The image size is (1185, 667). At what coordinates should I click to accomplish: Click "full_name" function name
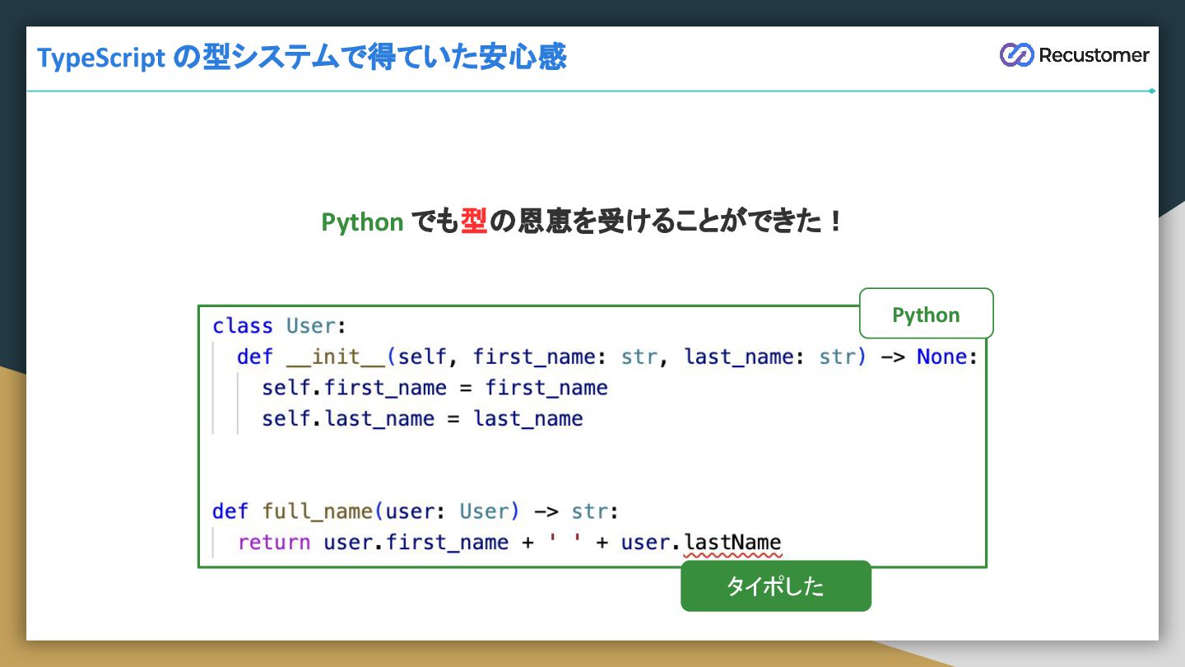(318, 511)
